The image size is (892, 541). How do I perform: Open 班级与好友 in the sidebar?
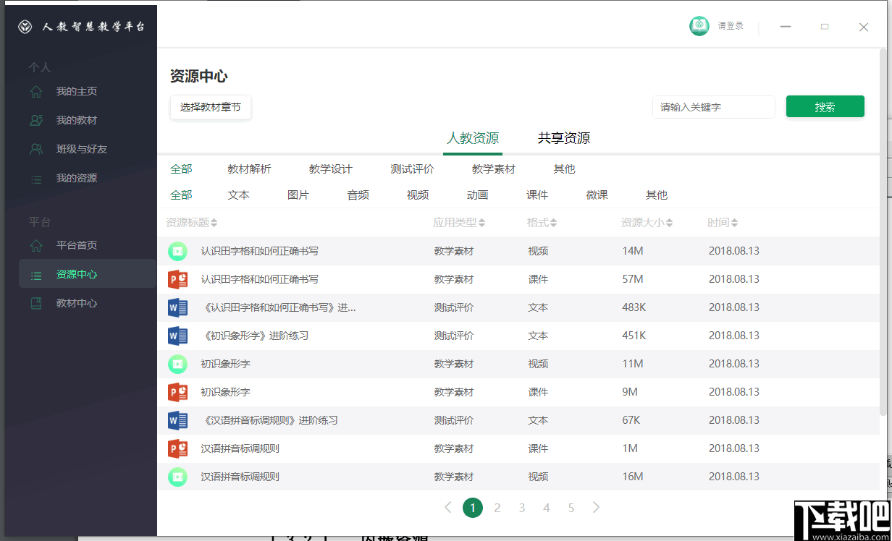(x=34, y=149)
